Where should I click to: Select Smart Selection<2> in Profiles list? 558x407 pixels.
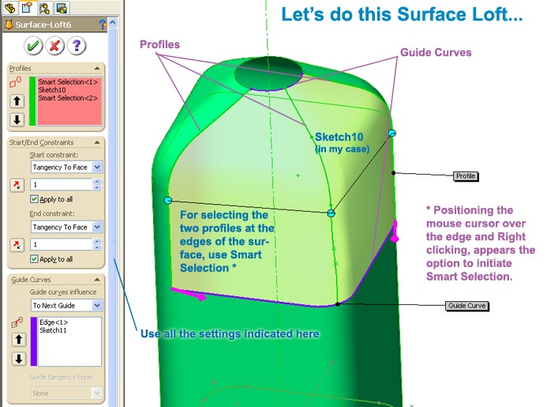[68, 98]
